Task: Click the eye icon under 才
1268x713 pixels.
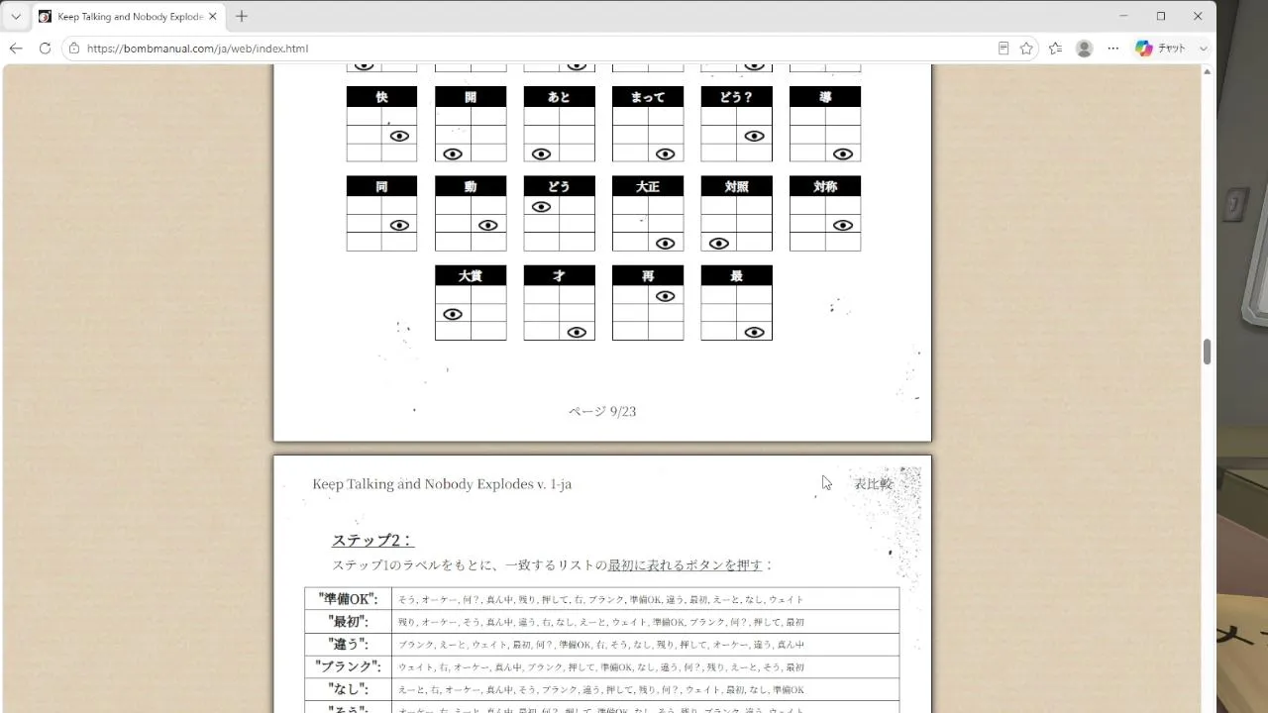Action: pyautogui.click(x=577, y=332)
